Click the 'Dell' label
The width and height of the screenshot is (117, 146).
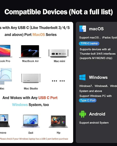(x=31, y=133)
